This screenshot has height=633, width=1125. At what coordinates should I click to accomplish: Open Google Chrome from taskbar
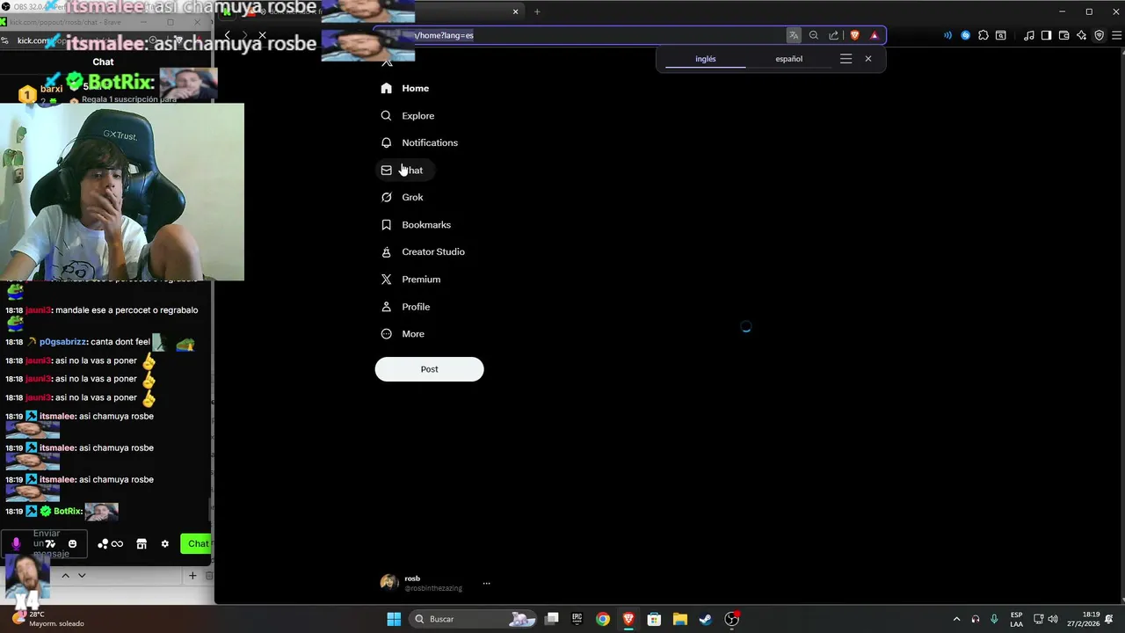point(603,619)
